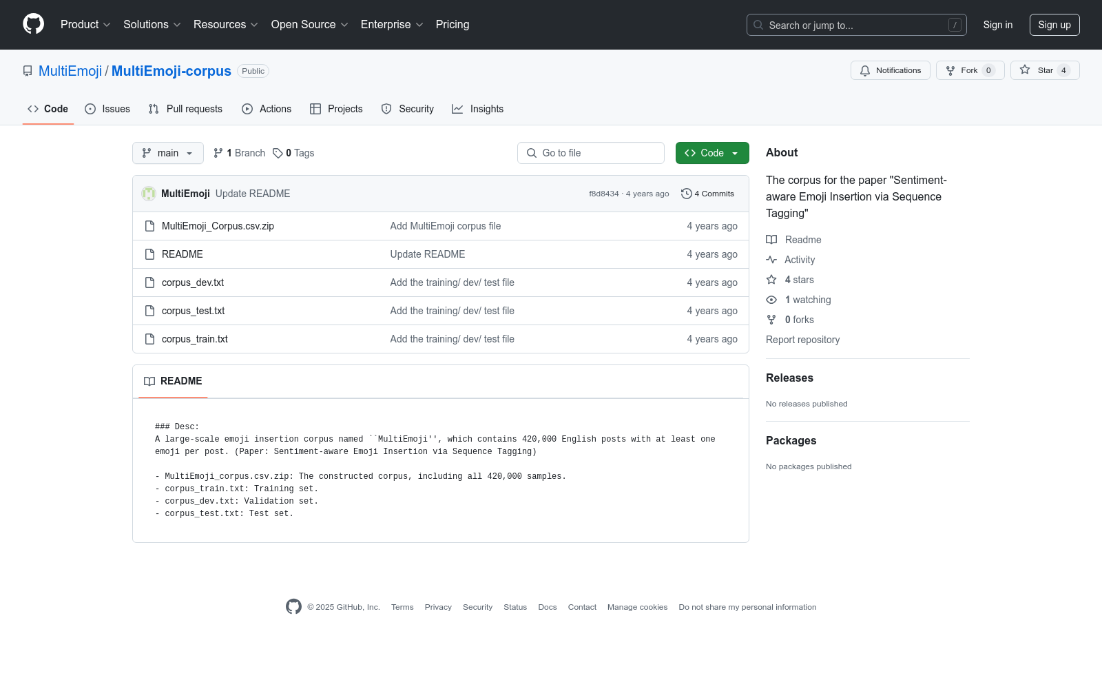Click the Go to file search field
1102x689 pixels.
tap(591, 153)
